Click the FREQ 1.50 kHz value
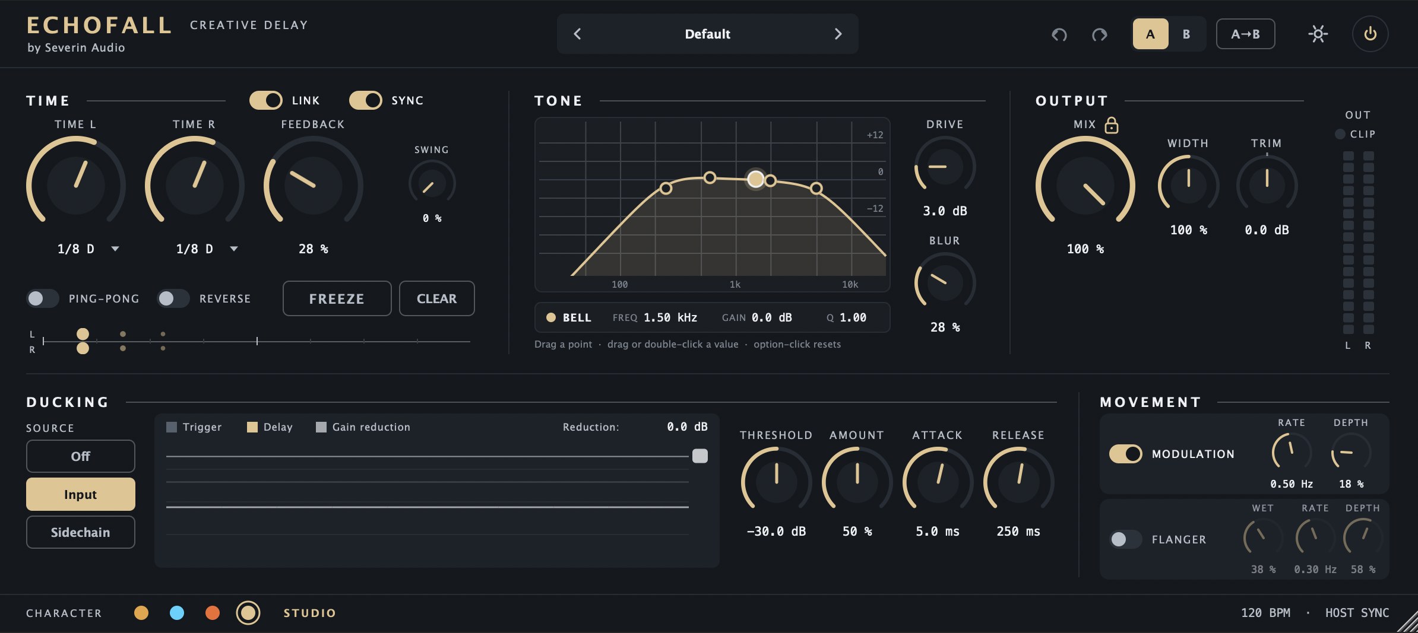The height and width of the screenshot is (633, 1418). pyautogui.click(x=670, y=317)
